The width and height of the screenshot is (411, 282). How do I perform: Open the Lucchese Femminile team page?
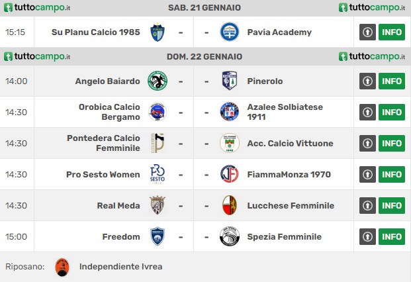coord(291,205)
